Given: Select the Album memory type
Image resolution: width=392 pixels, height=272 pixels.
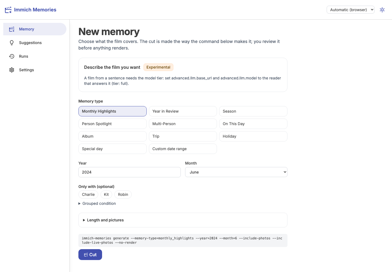Looking at the screenshot, I should pos(112,136).
